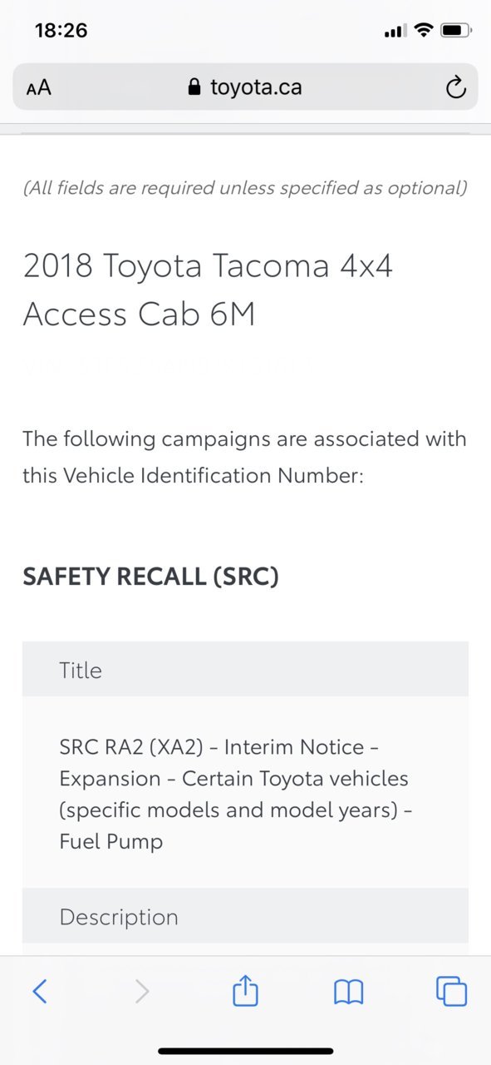The width and height of the screenshot is (491, 1065).
Task: Tap the AA reader text size button
Action: 38,87
